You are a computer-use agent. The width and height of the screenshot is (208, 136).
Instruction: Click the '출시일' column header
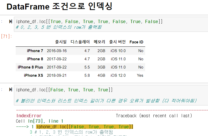point(61,42)
